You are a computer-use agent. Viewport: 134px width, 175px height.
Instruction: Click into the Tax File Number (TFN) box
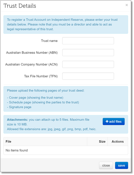(88, 76)
